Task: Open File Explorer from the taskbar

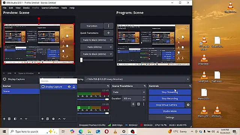Action: (x=89, y=132)
